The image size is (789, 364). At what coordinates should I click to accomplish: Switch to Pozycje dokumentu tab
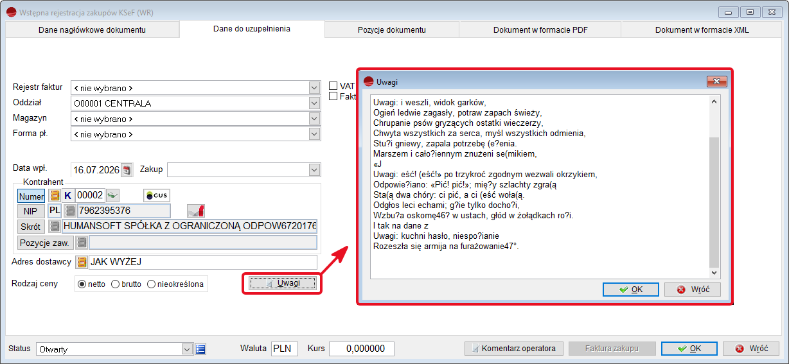coord(392,30)
